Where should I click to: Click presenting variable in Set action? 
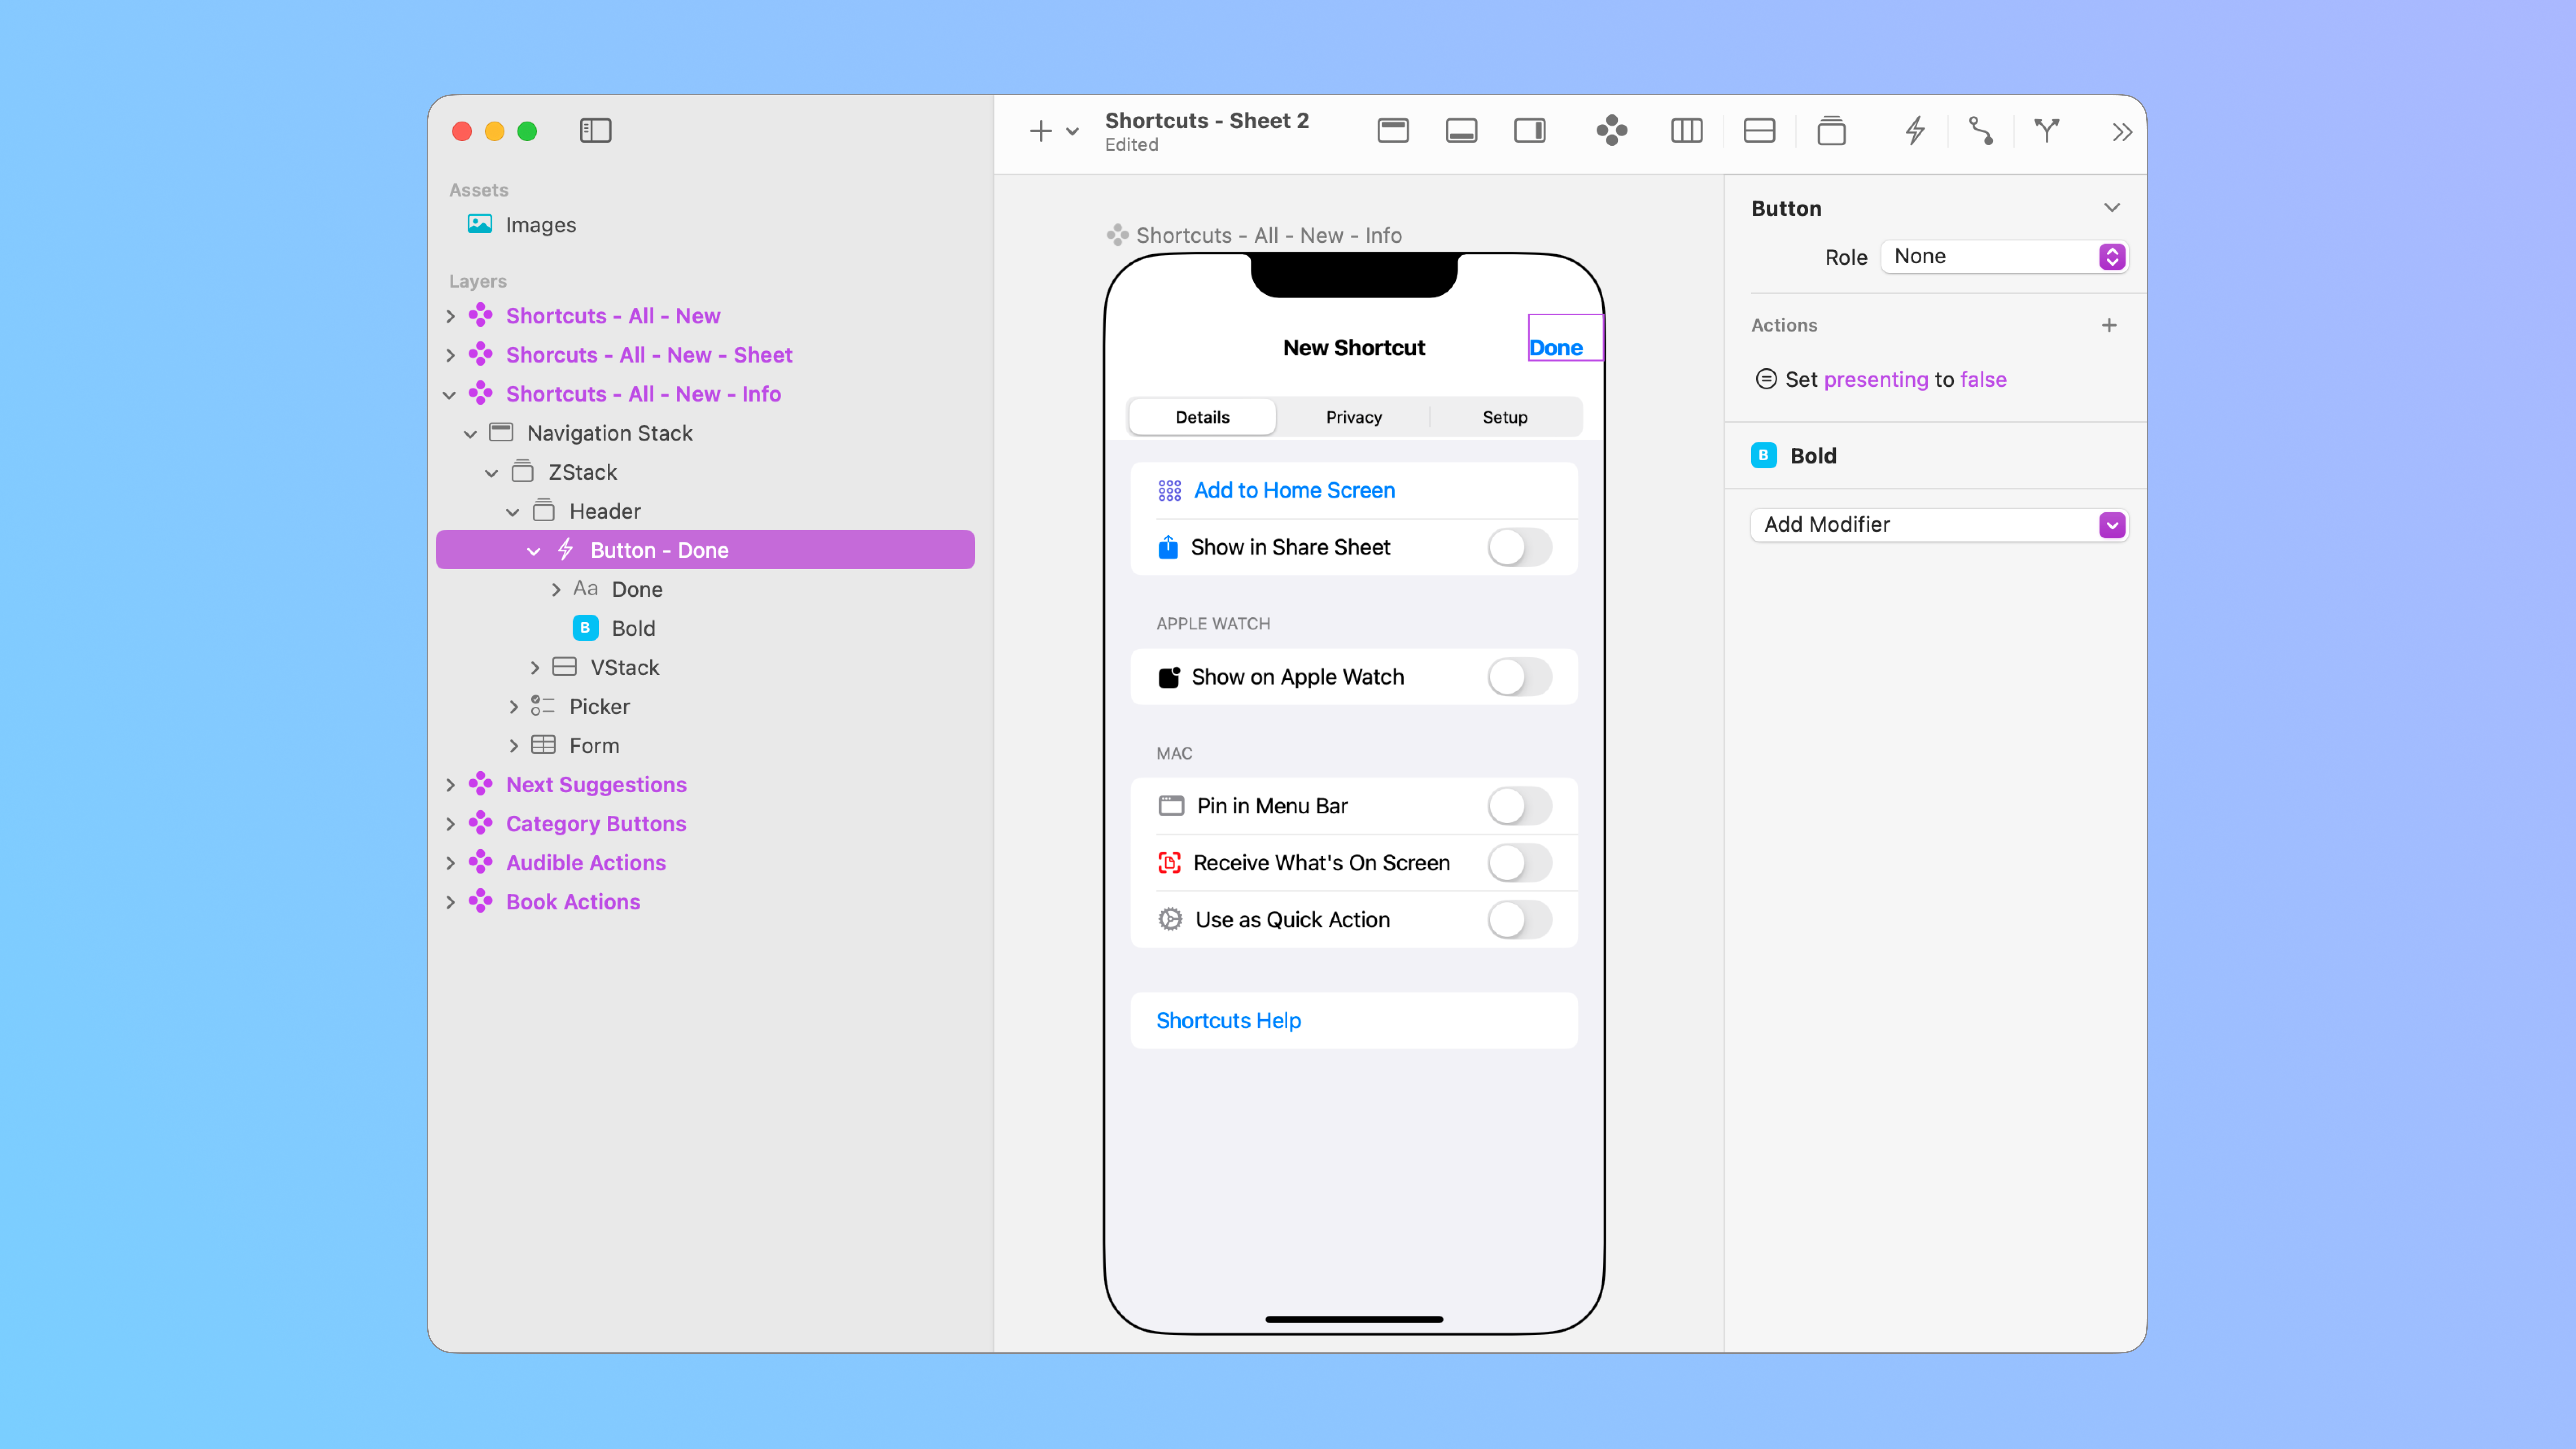(1876, 380)
